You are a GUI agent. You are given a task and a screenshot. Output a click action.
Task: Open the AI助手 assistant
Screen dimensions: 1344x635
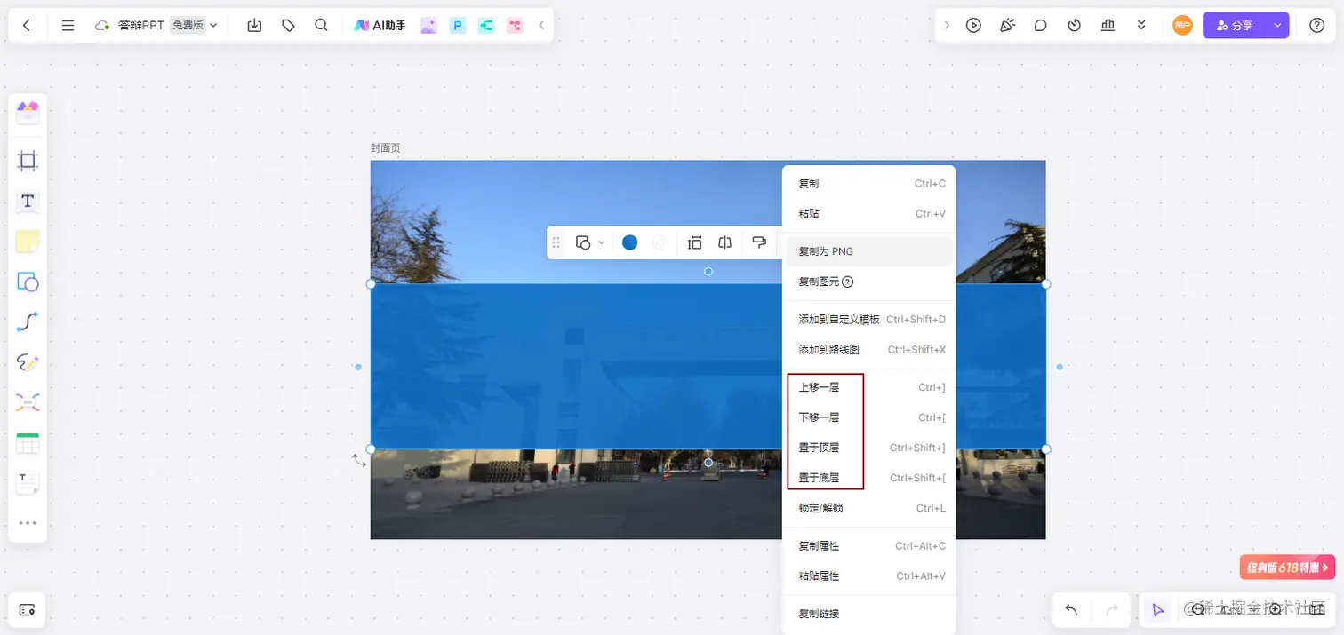click(380, 26)
